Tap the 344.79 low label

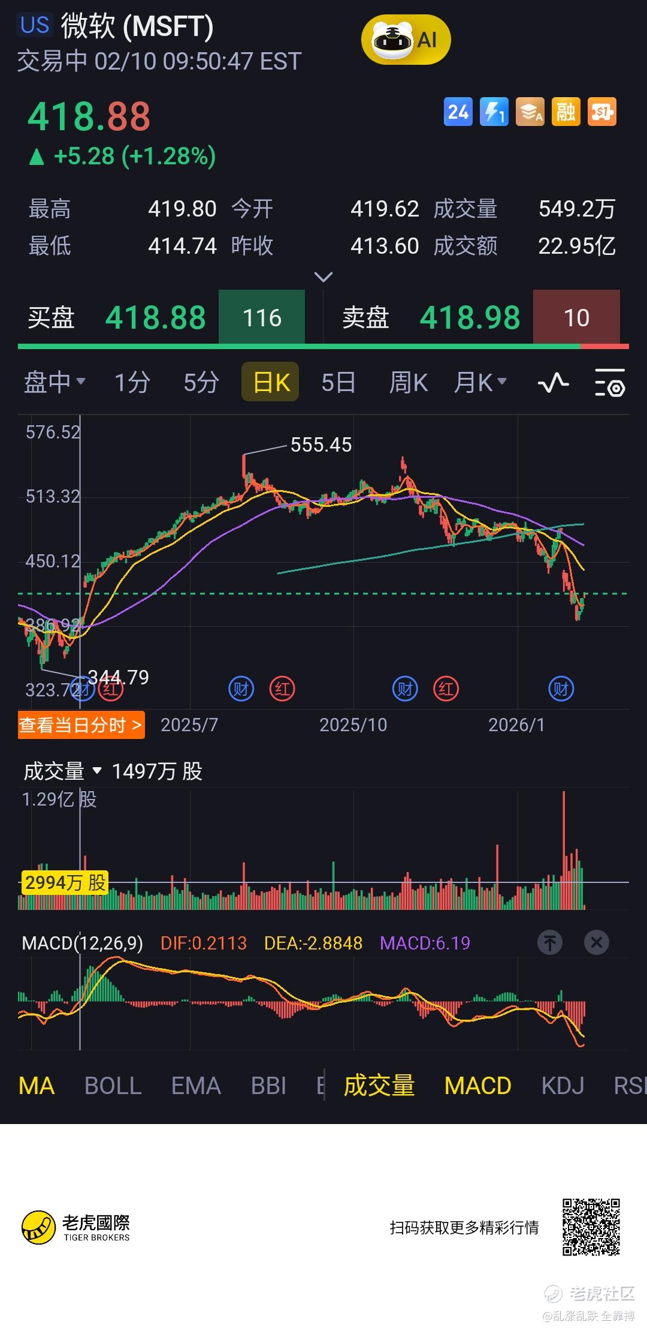(x=119, y=677)
